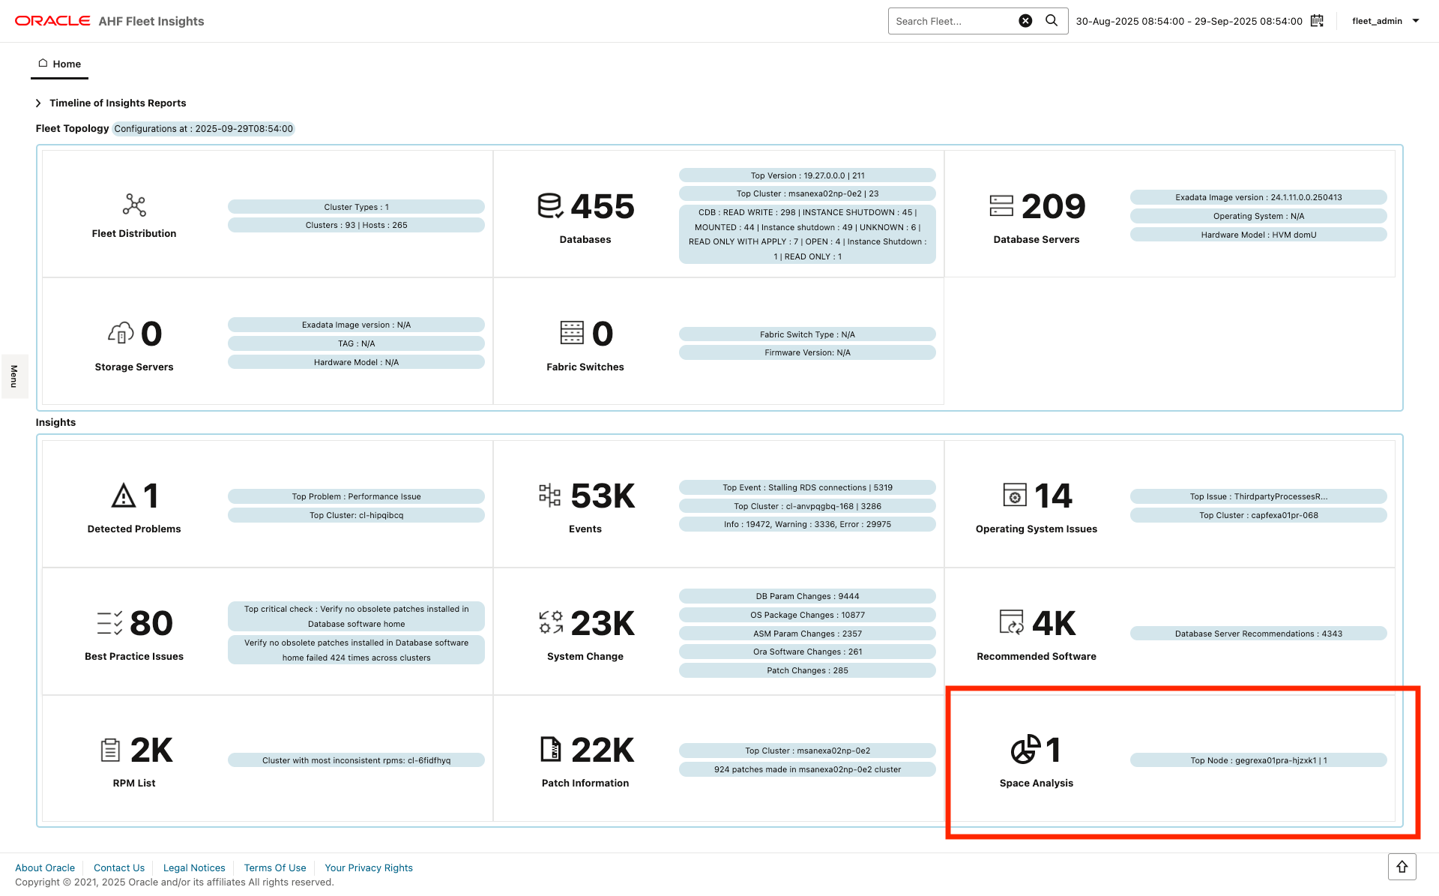Click the search magnifier icon
The height and width of the screenshot is (896, 1439).
pos(1052,20)
